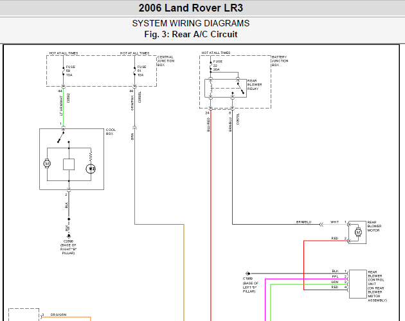Screen dimensions: 405x321
Task: Click the Rear Blower Control Unit box
Action: 357,284
